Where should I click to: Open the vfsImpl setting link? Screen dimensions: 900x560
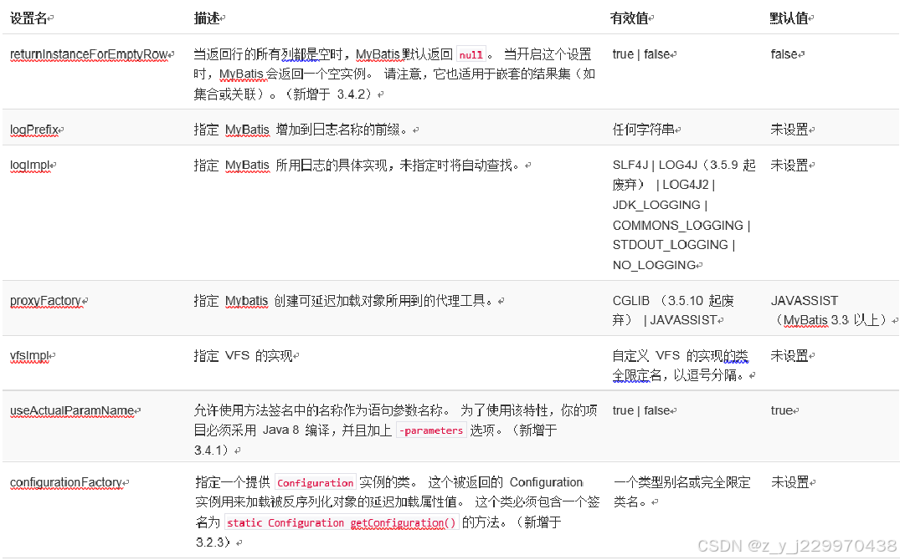coord(31,355)
